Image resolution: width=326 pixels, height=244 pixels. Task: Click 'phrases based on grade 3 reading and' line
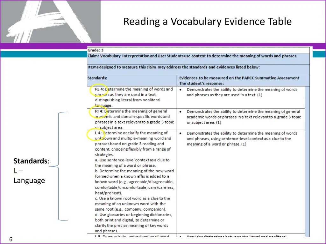130,144
